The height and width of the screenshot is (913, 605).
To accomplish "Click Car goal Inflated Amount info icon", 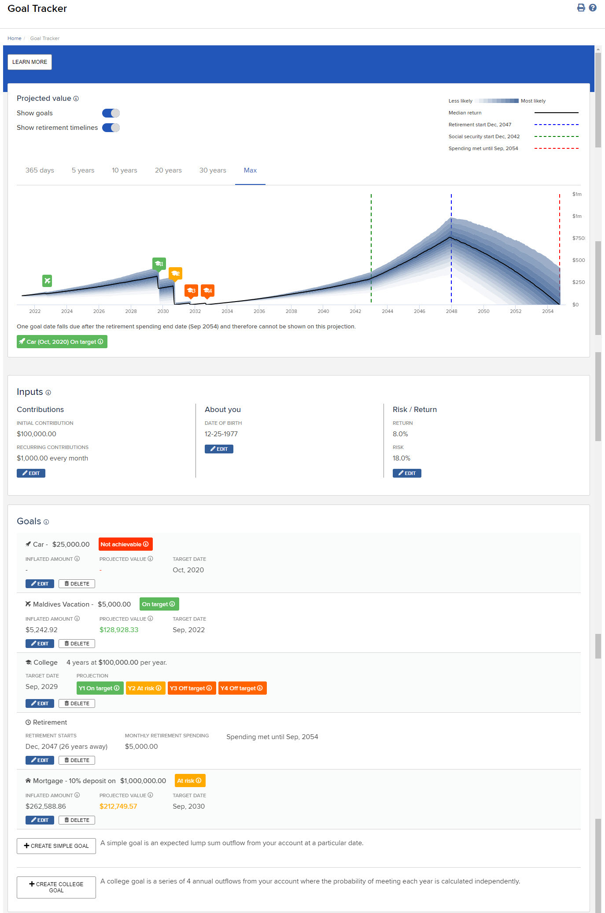I will pyautogui.click(x=77, y=559).
